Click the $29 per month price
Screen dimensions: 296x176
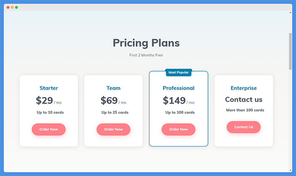pyautogui.click(x=49, y=100)
